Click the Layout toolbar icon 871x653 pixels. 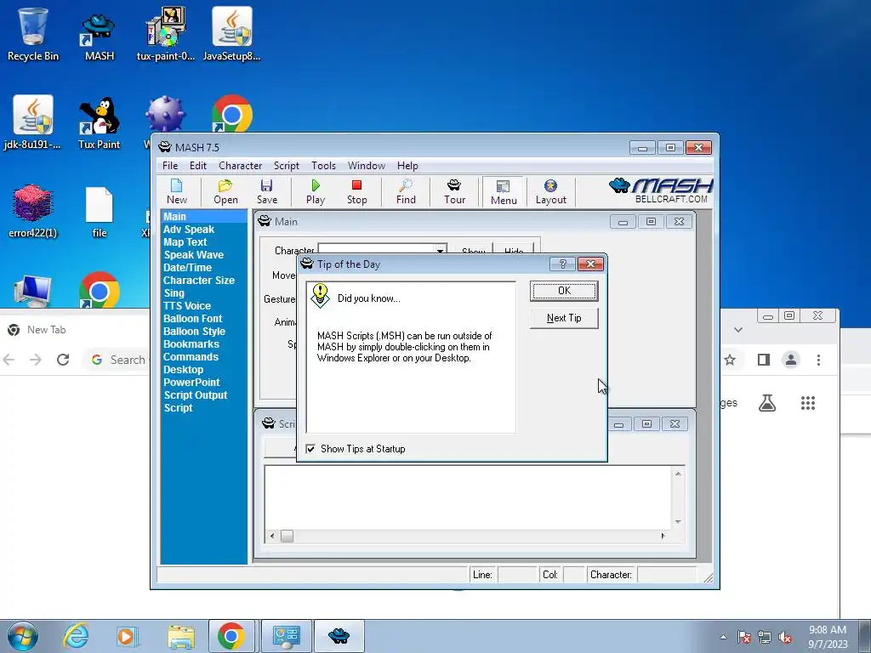tap(550, 191)
